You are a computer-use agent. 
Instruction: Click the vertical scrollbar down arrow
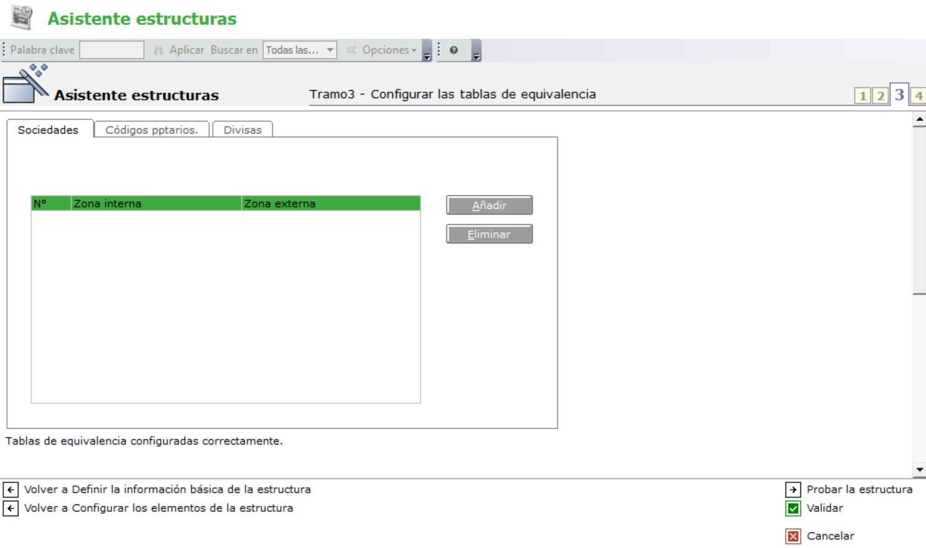click(x=919, y=470)
